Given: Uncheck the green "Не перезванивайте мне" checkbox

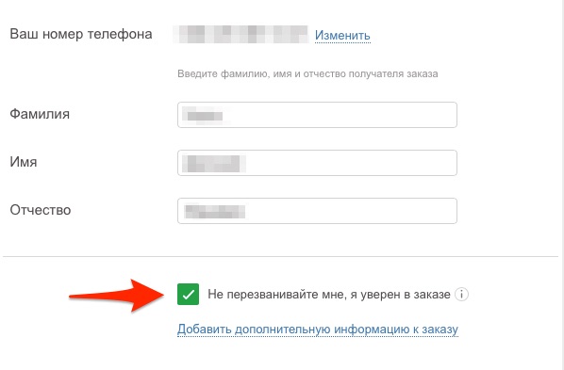Looking at the screenshot, I should pyautogui.click(x=188, y=294).
